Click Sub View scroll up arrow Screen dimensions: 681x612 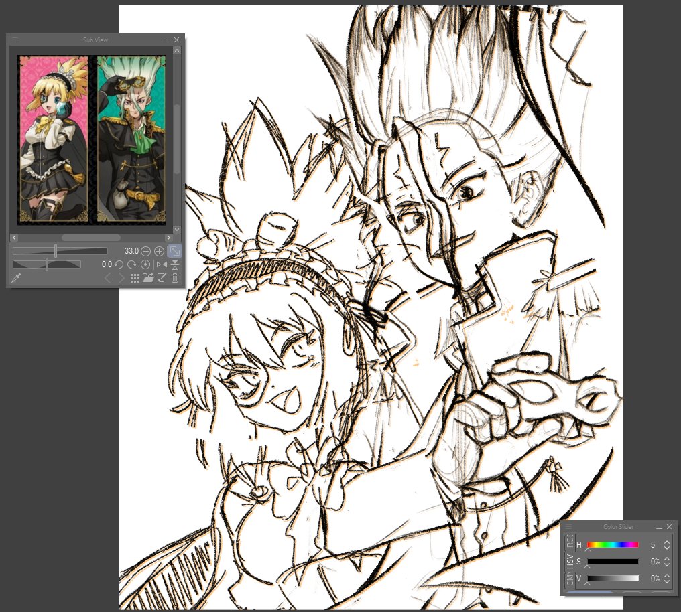(177, 51)
